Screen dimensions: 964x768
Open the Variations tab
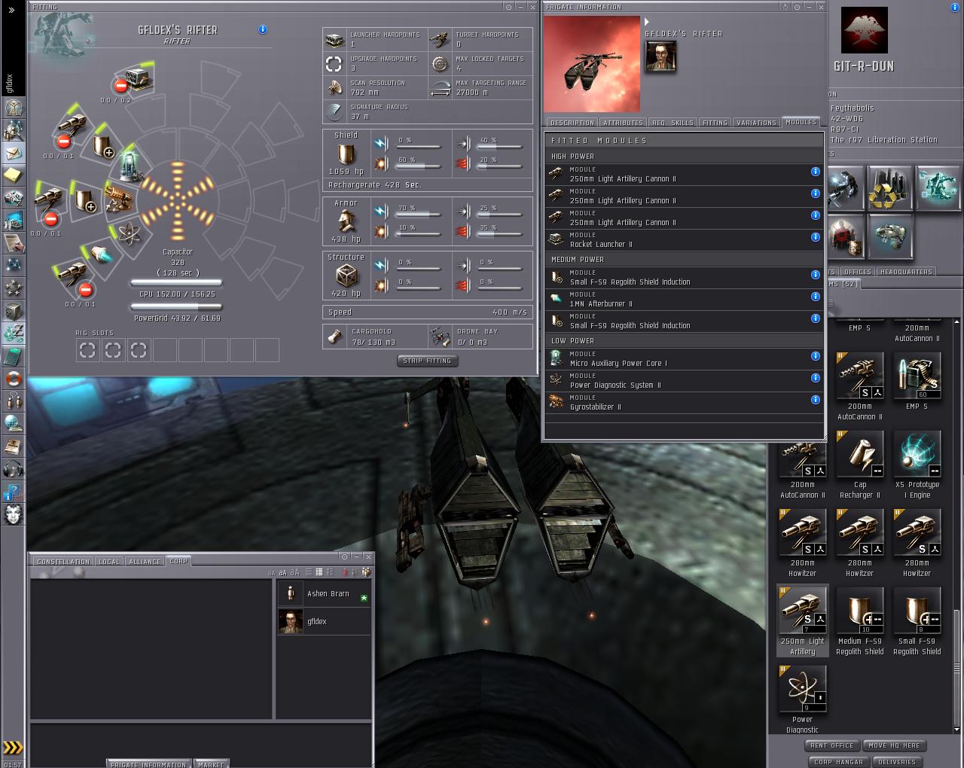click(756, 123)
